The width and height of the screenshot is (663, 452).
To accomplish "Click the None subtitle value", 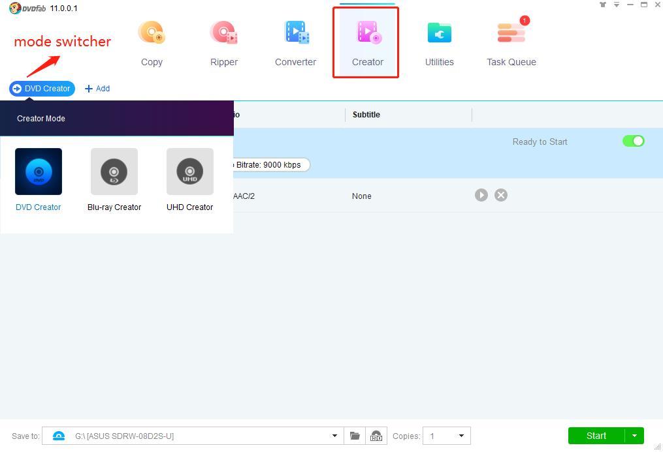I will tap(361, 196).
